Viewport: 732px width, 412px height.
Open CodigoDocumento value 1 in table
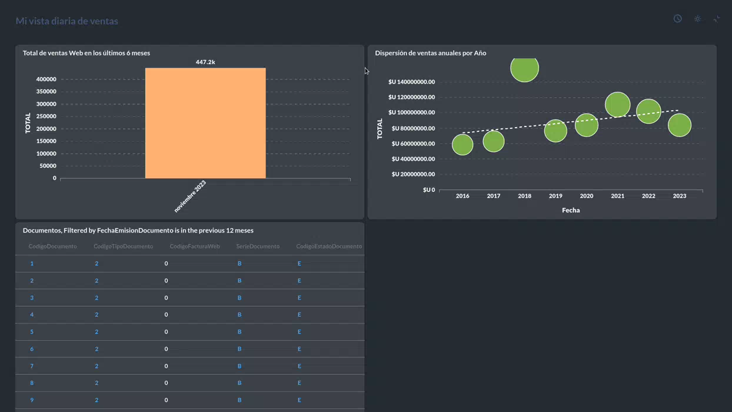point(32,263)
